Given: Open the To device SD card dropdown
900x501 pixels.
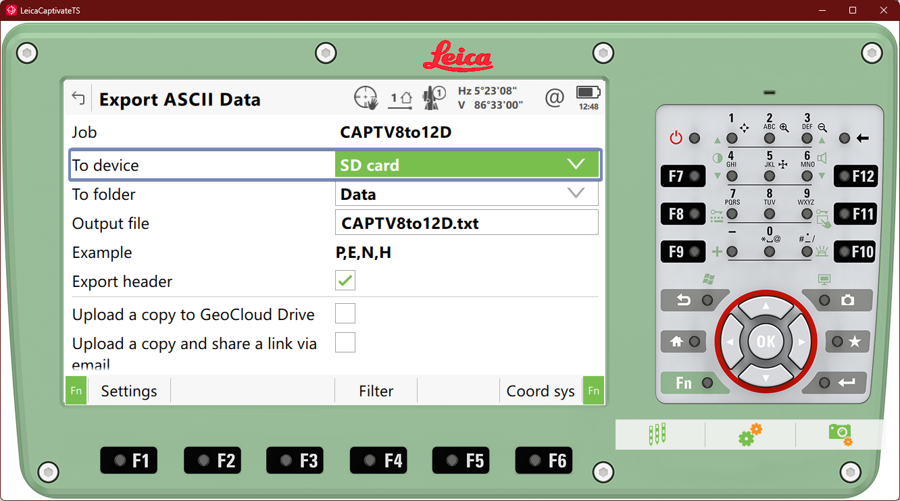Looking at the screenshot, I should click(x=467, y=165).
